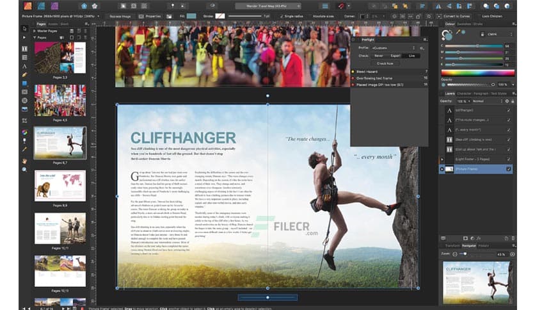The image size is (535, 310).
Task: Toggle the Single radius checkbox
Action: (282, 16)
